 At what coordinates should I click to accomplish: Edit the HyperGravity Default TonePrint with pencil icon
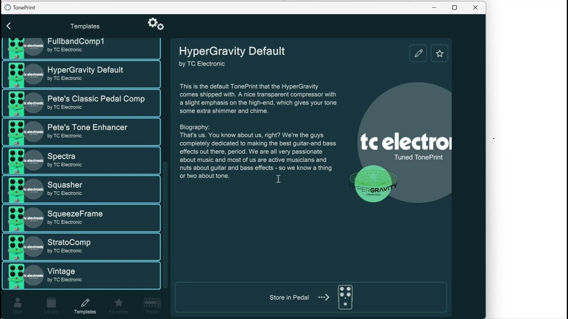click(418, 53)
